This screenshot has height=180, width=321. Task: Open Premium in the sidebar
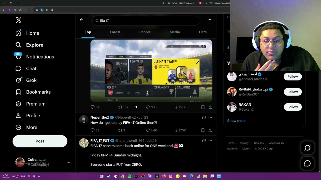(x=30, y=104)
